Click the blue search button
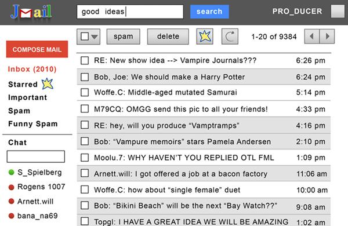The height and width of the screenshot is (226, 348). tap(209, 12)
